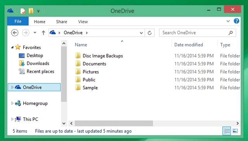Sort by the Date modified column header

189,45
